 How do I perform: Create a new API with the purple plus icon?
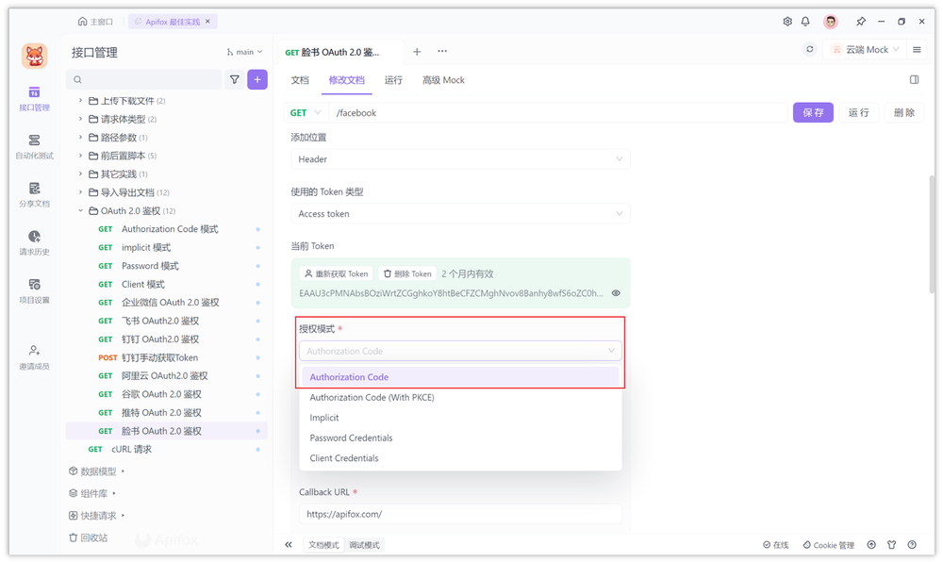[256, 79]
